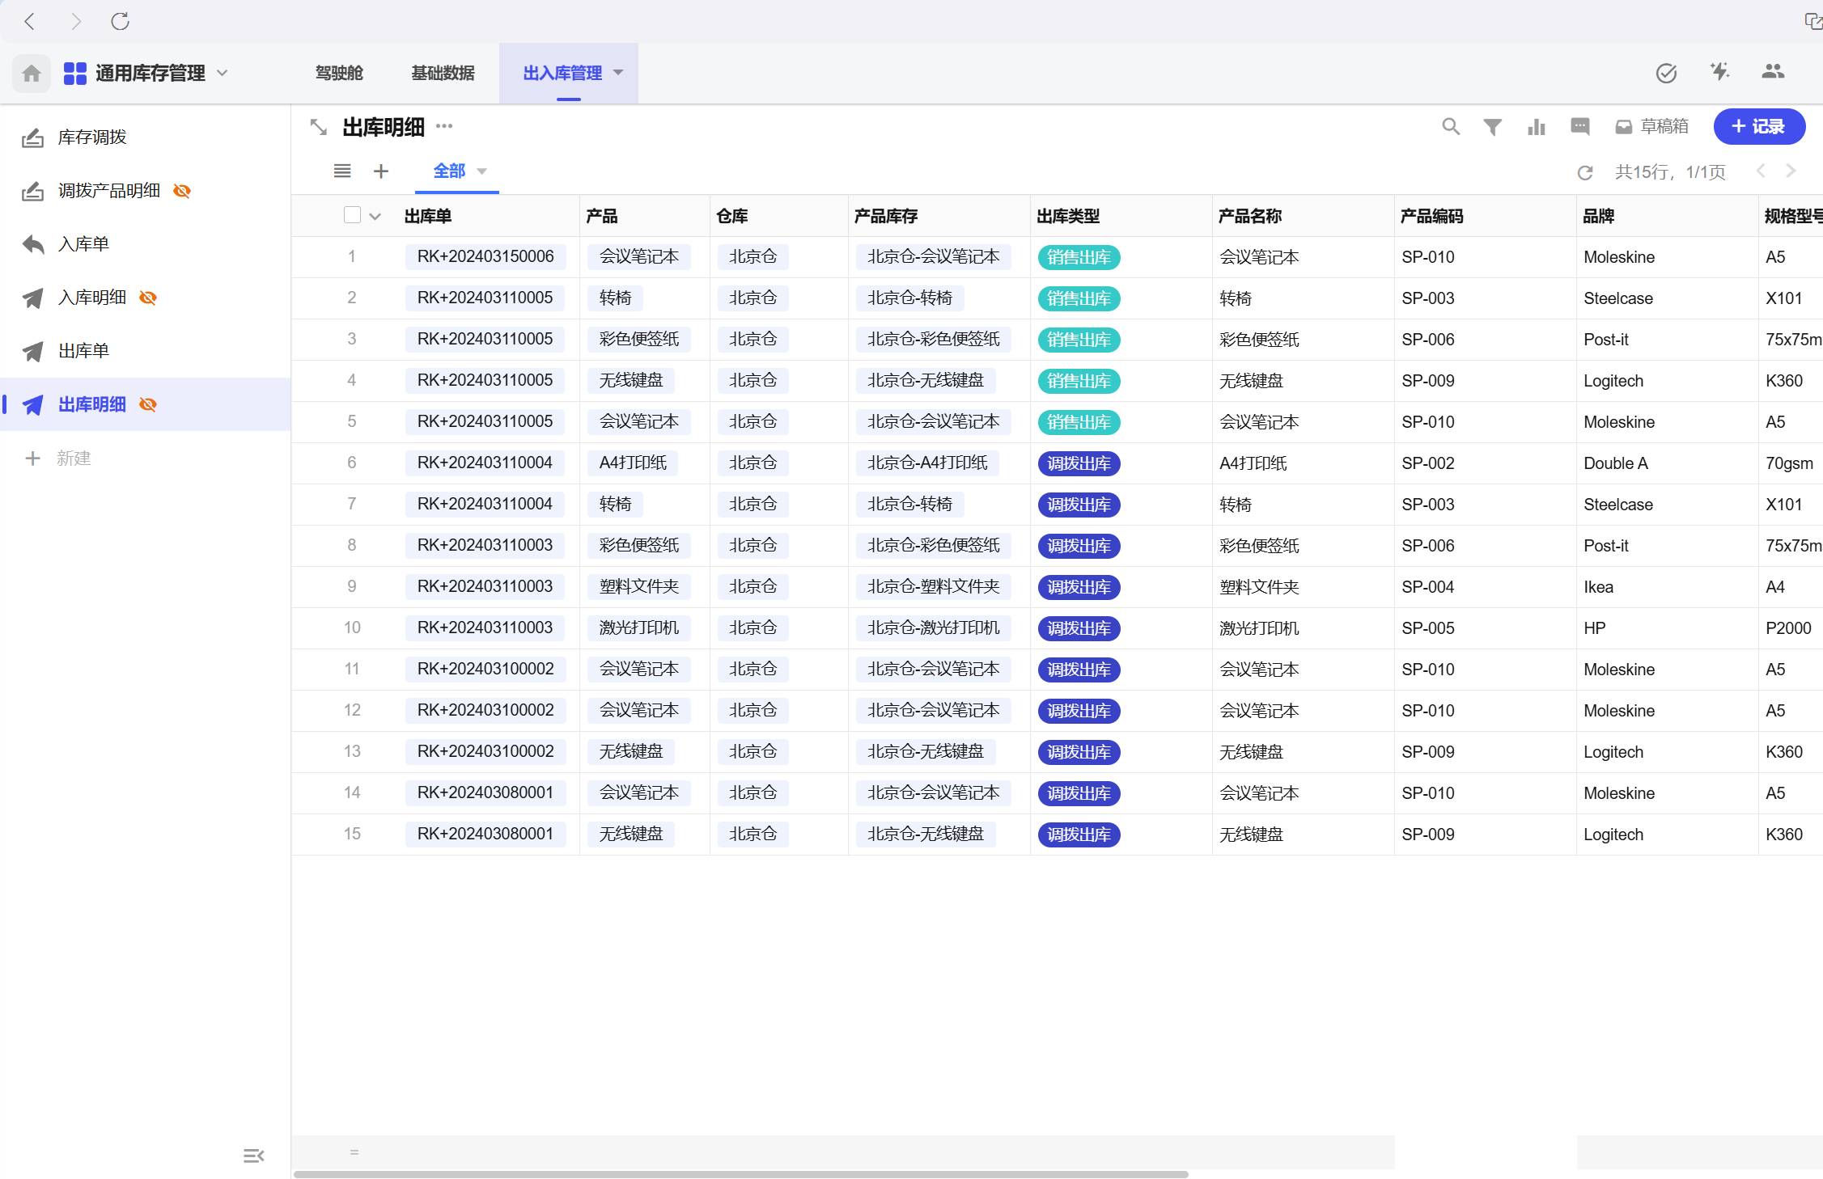The image size is (1823, 1179).
Task: Open the users icon at top right
Action: coord(1772,72)
